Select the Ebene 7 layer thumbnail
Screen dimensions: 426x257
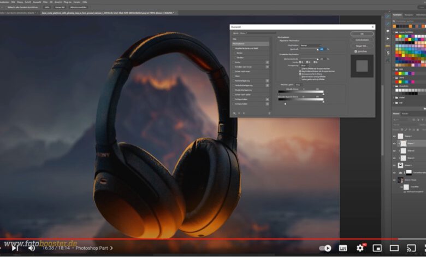(x=403, y=143)
